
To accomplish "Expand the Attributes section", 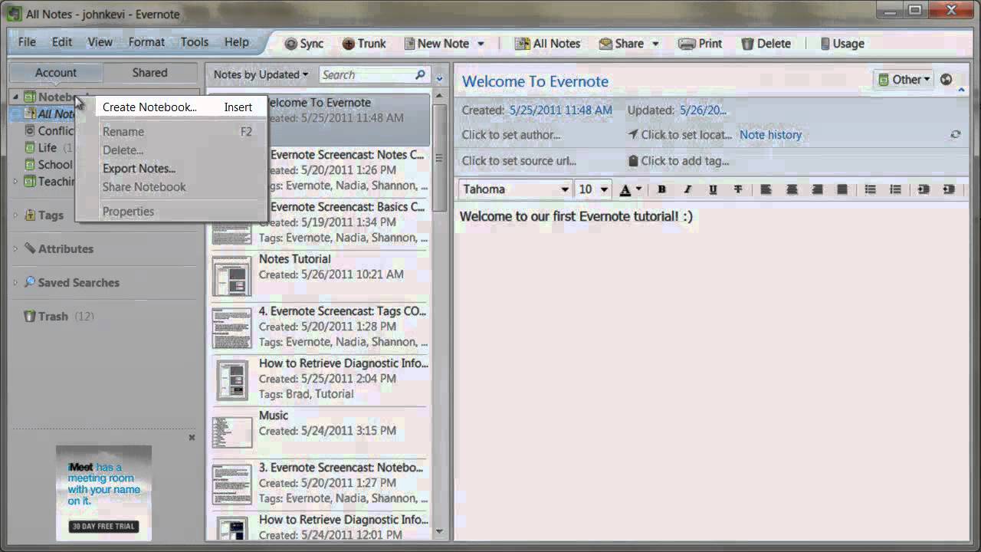I will 15,248.
